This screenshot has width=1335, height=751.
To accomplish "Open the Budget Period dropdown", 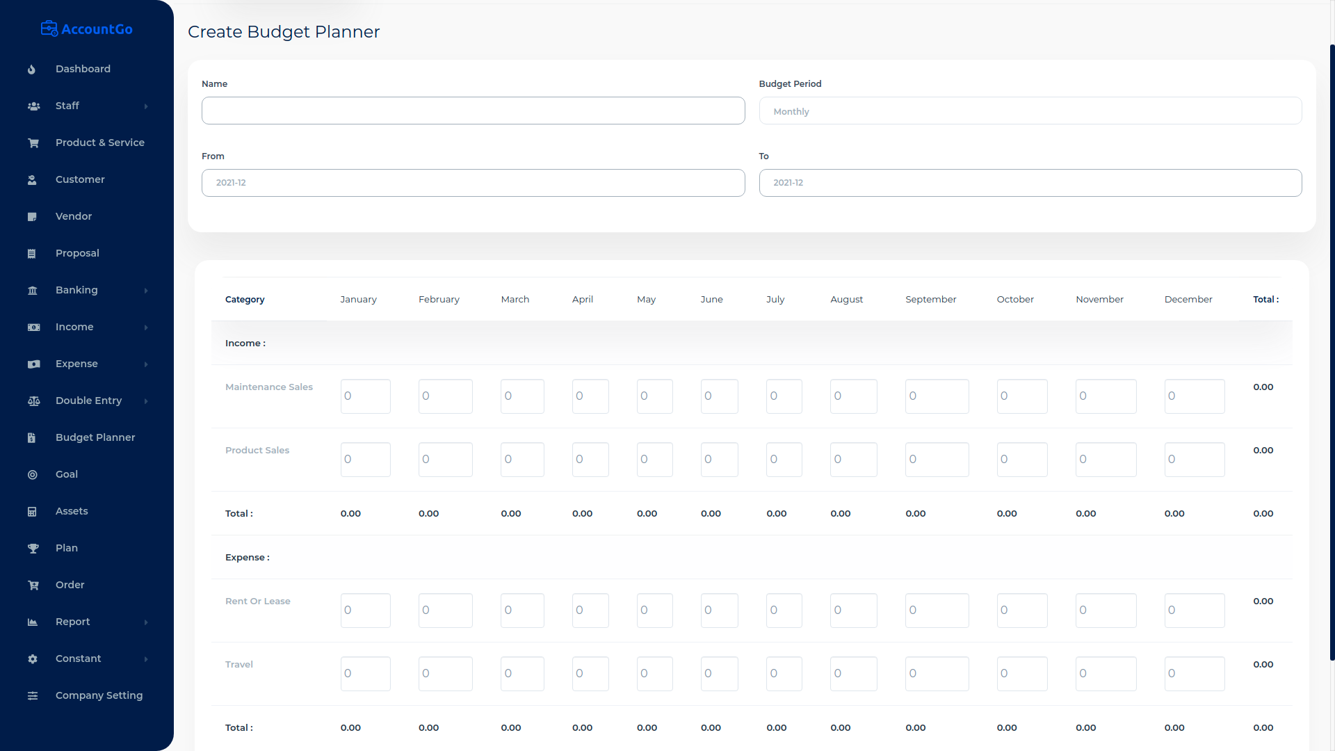I will 1030,111.
